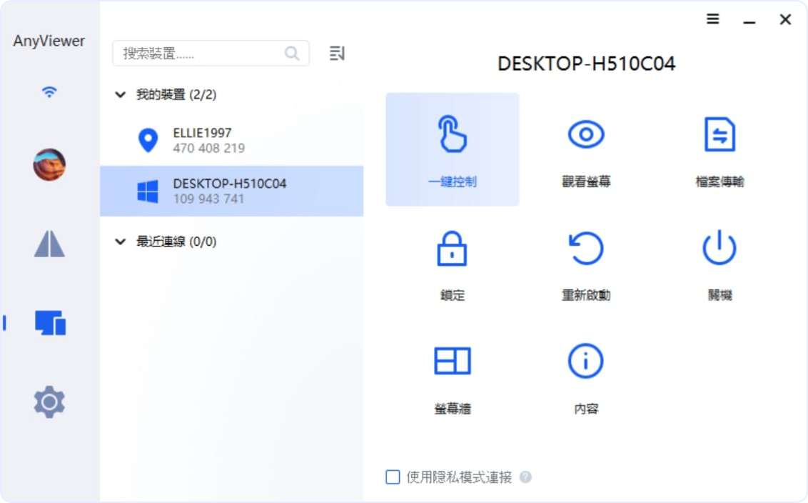This screenshot has height=503, width=808.
Task: Open privacy mode help question mark
Action: tap(525, 477)
